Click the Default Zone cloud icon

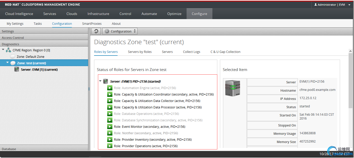pos(13,57)
